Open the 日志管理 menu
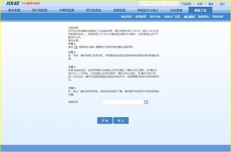 point(176,10)
